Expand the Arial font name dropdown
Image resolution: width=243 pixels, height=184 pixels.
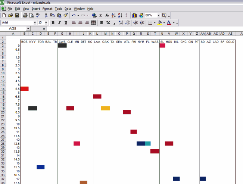pos(35,23)
